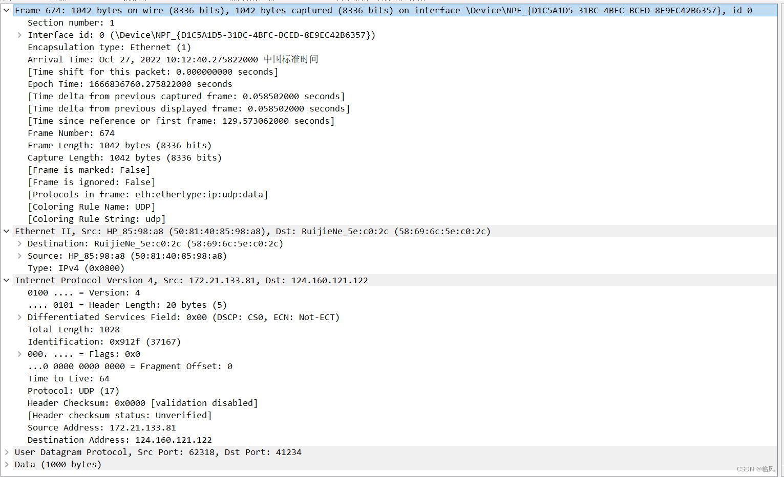Click the Total Length: 1028 row
The width and height of the screenshot is (784, 477).
pos(74,329)
